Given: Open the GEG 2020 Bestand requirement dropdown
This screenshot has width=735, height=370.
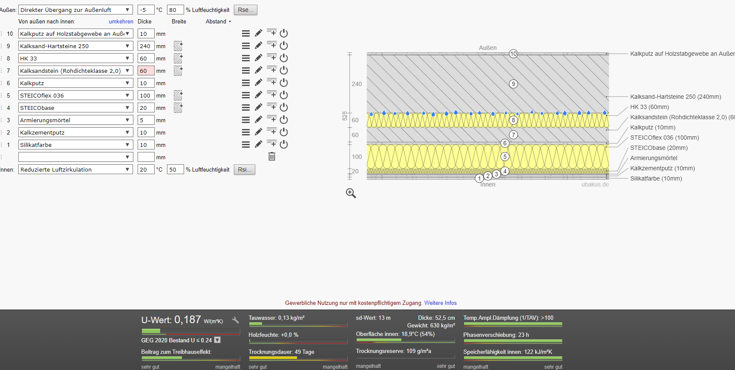Looking at the screenshot, I should click(217, 340).
